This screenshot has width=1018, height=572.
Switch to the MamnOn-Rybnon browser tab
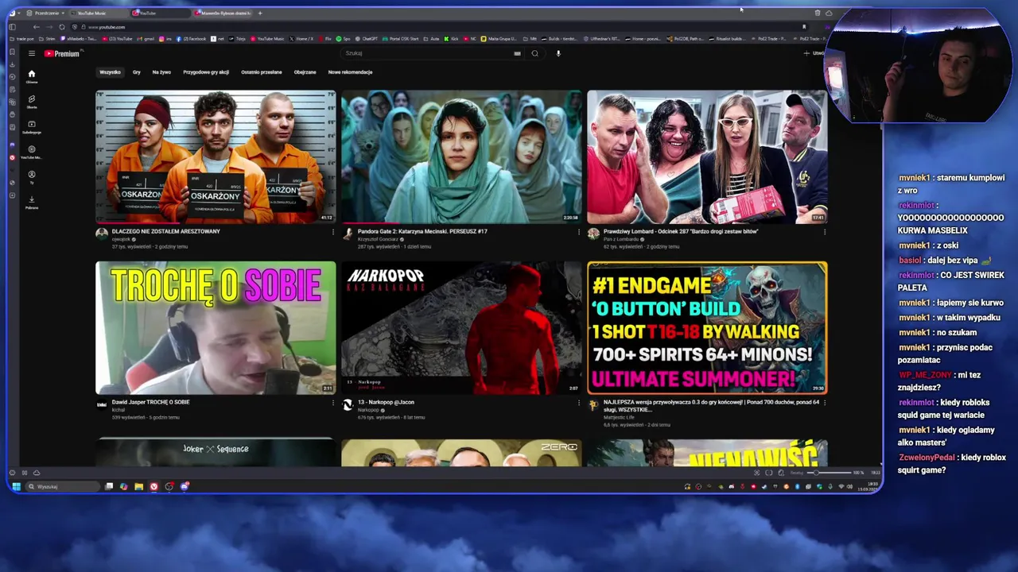coord(223,13)
